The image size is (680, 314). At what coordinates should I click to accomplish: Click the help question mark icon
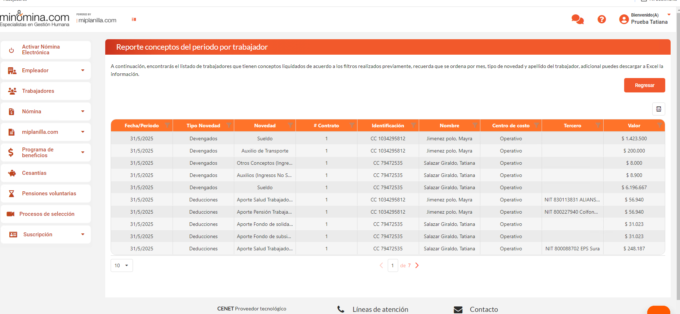601,19
